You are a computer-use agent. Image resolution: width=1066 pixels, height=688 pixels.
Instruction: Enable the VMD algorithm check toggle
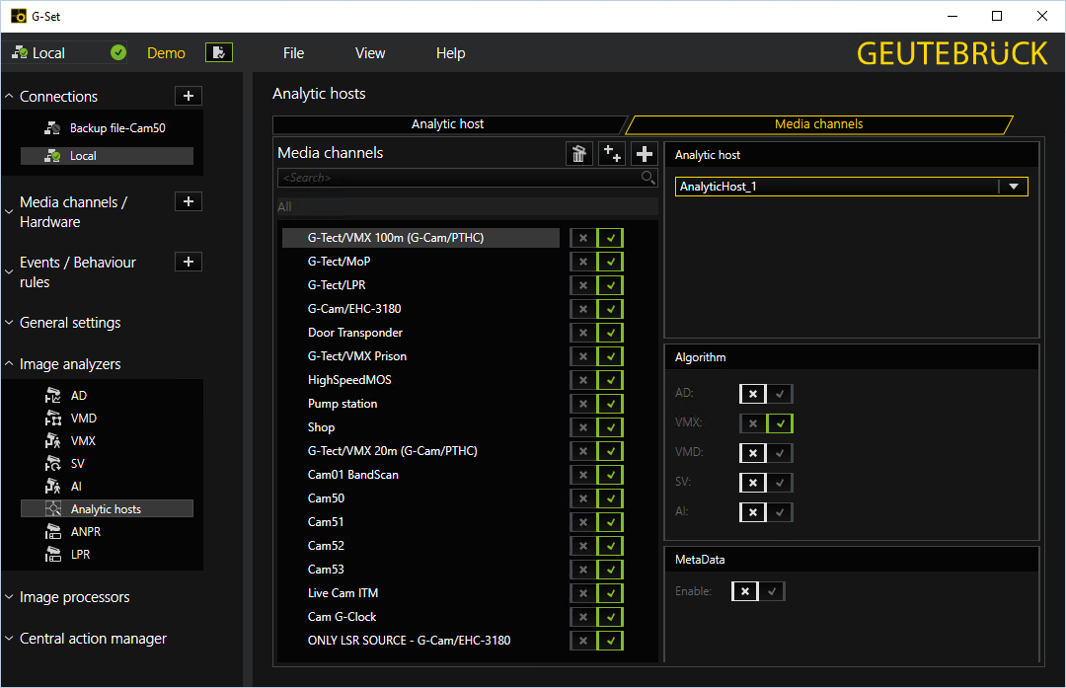point(780,453)
